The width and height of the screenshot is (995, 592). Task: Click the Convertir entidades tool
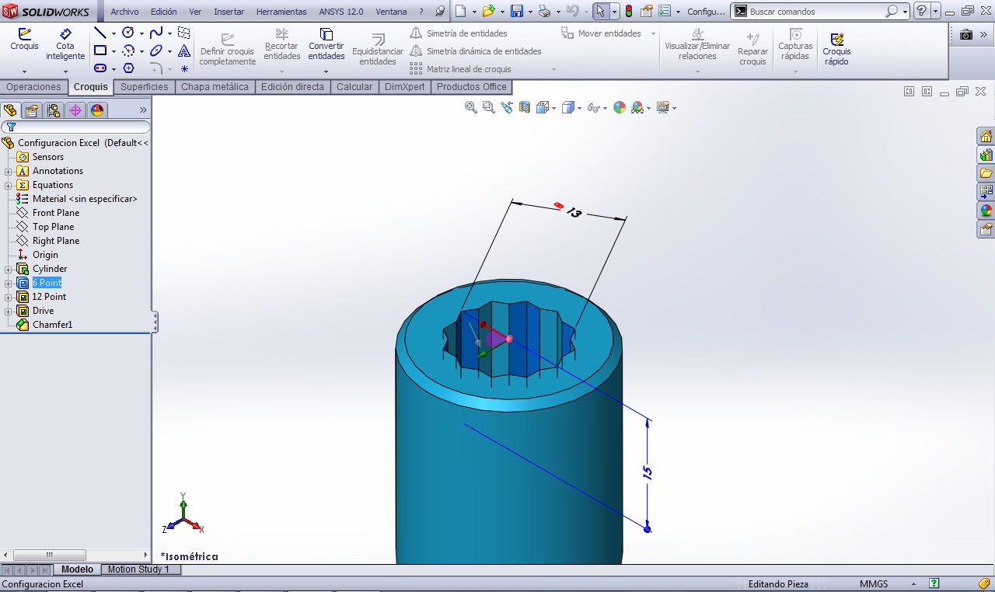[326, 45]
